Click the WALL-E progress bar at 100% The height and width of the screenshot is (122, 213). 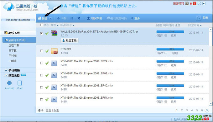pos(170,31)
